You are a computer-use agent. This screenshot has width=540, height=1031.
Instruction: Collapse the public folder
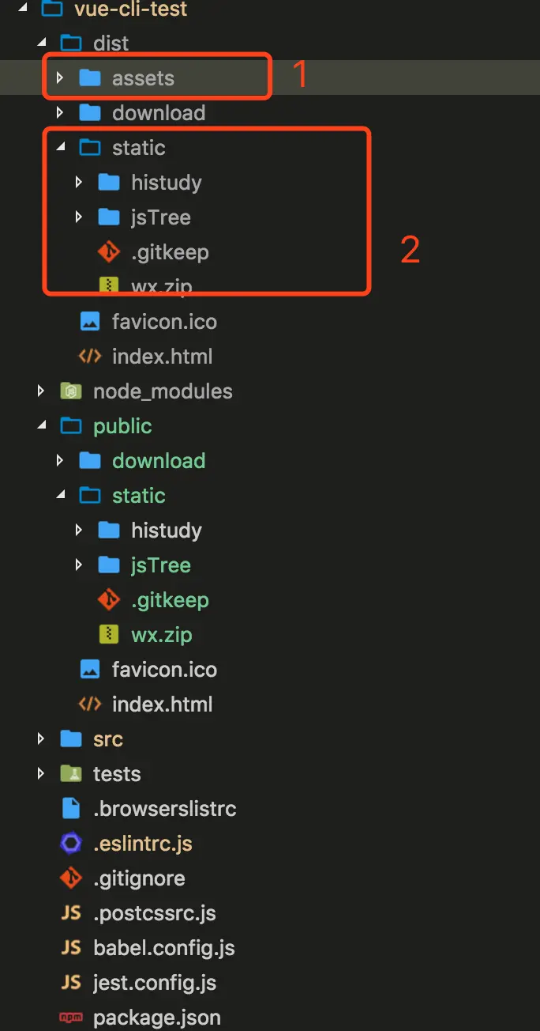coord(40,426)
